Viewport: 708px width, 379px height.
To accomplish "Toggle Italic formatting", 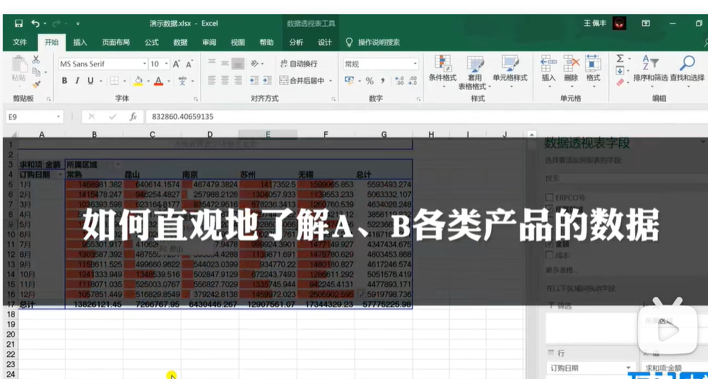I will [77, 81].
